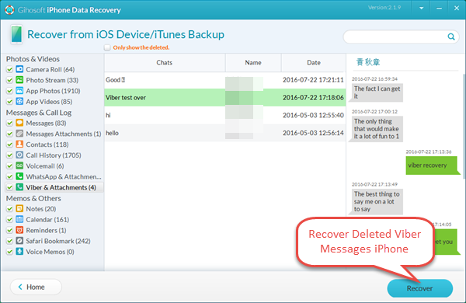Click the Messages speech bubble icon

coord(19,123)
